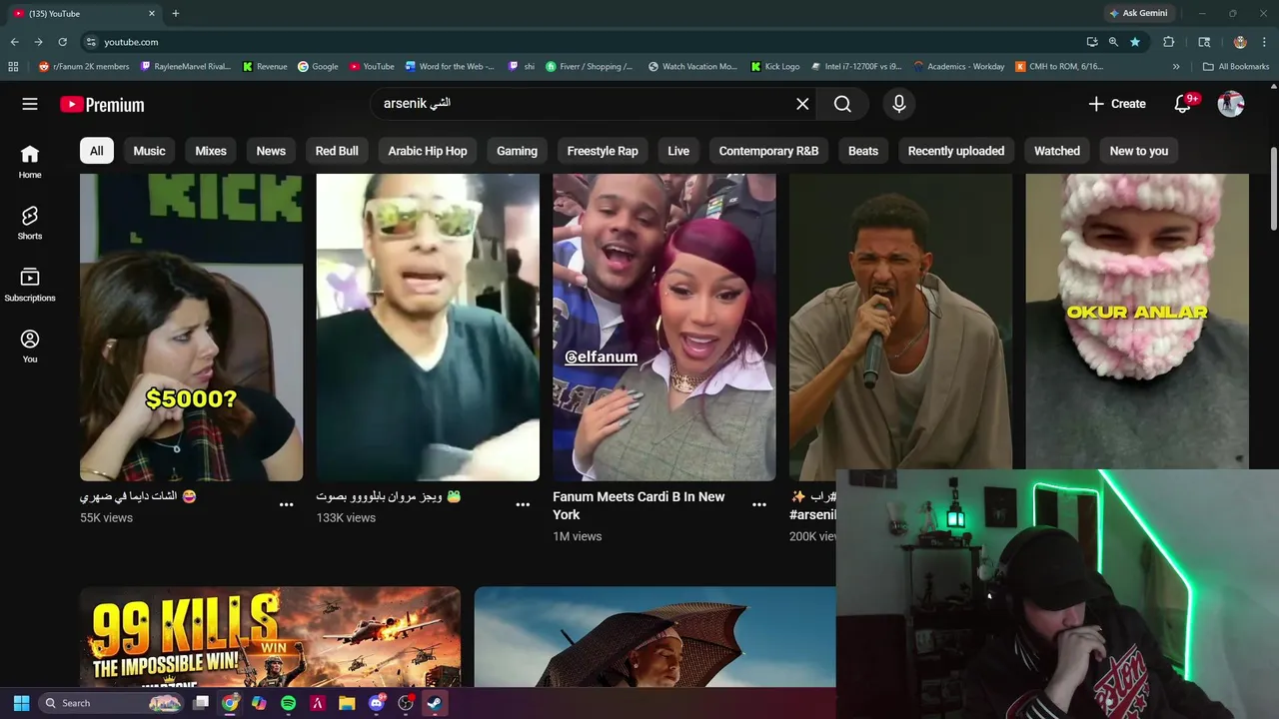Open the Academics - Workday bookmark
This screenshot has width=1279, height=719.
pos(959,67)
